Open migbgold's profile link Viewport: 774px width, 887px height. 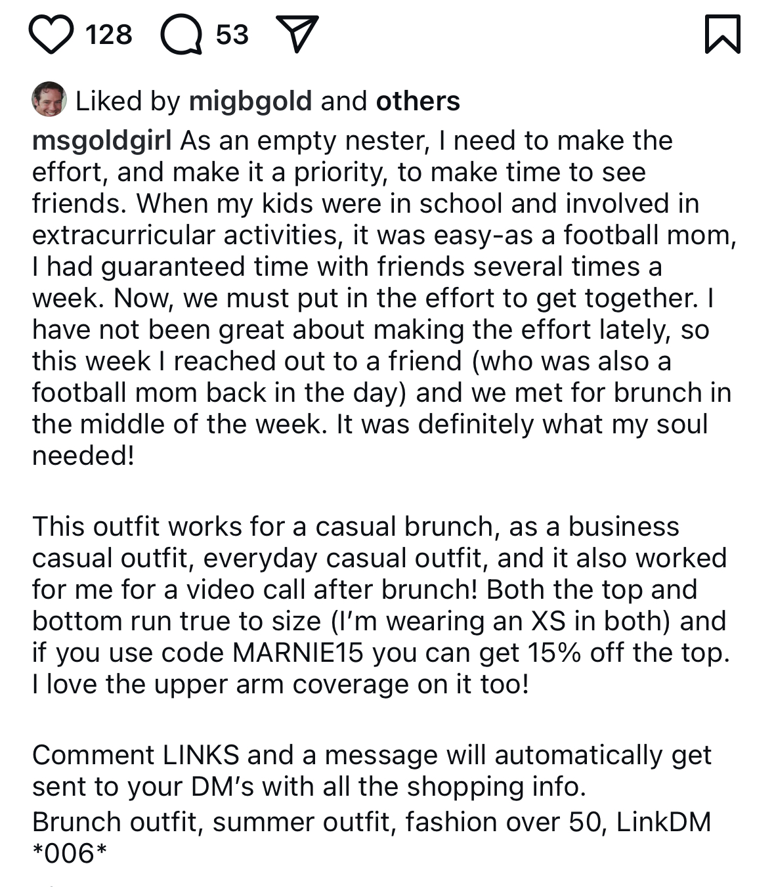click(250, 101)
